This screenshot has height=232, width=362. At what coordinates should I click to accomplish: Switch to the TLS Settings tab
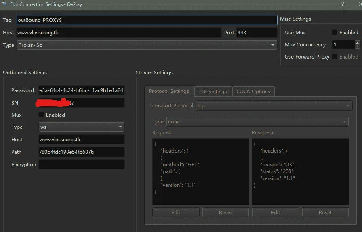click(213, 92)
